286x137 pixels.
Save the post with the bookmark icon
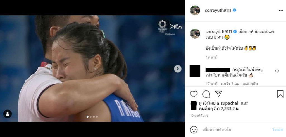pyautogui.click(x=280, y=94)
